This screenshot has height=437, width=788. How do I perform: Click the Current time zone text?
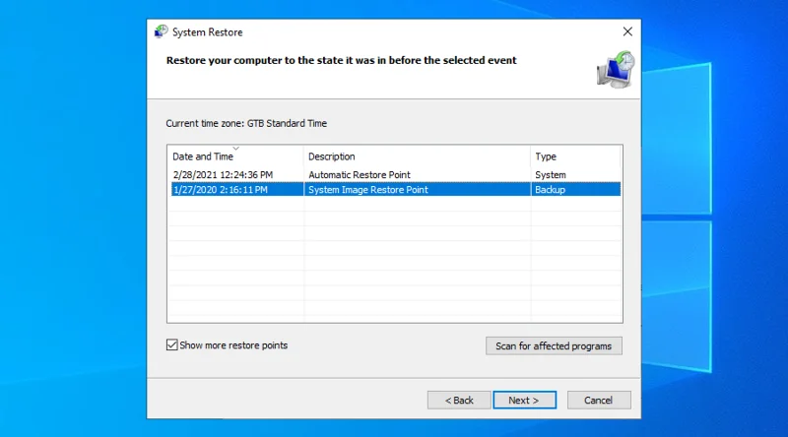pos(246,123)
